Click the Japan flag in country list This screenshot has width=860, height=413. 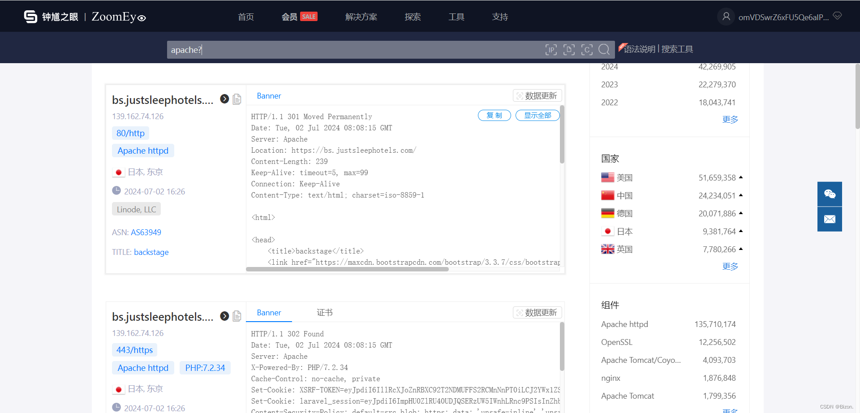coord(607,231)
